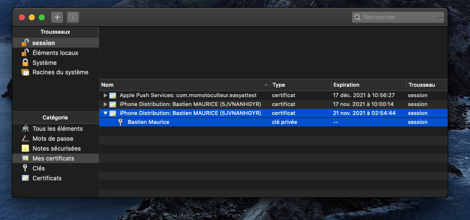The height and width of the screenshot is (220, 470).
Task: Sort the list by Type column
Action: coord(299,85)
